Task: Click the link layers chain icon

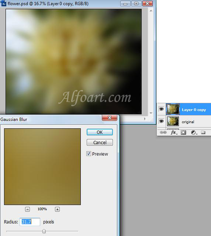Action: (163, 132)
